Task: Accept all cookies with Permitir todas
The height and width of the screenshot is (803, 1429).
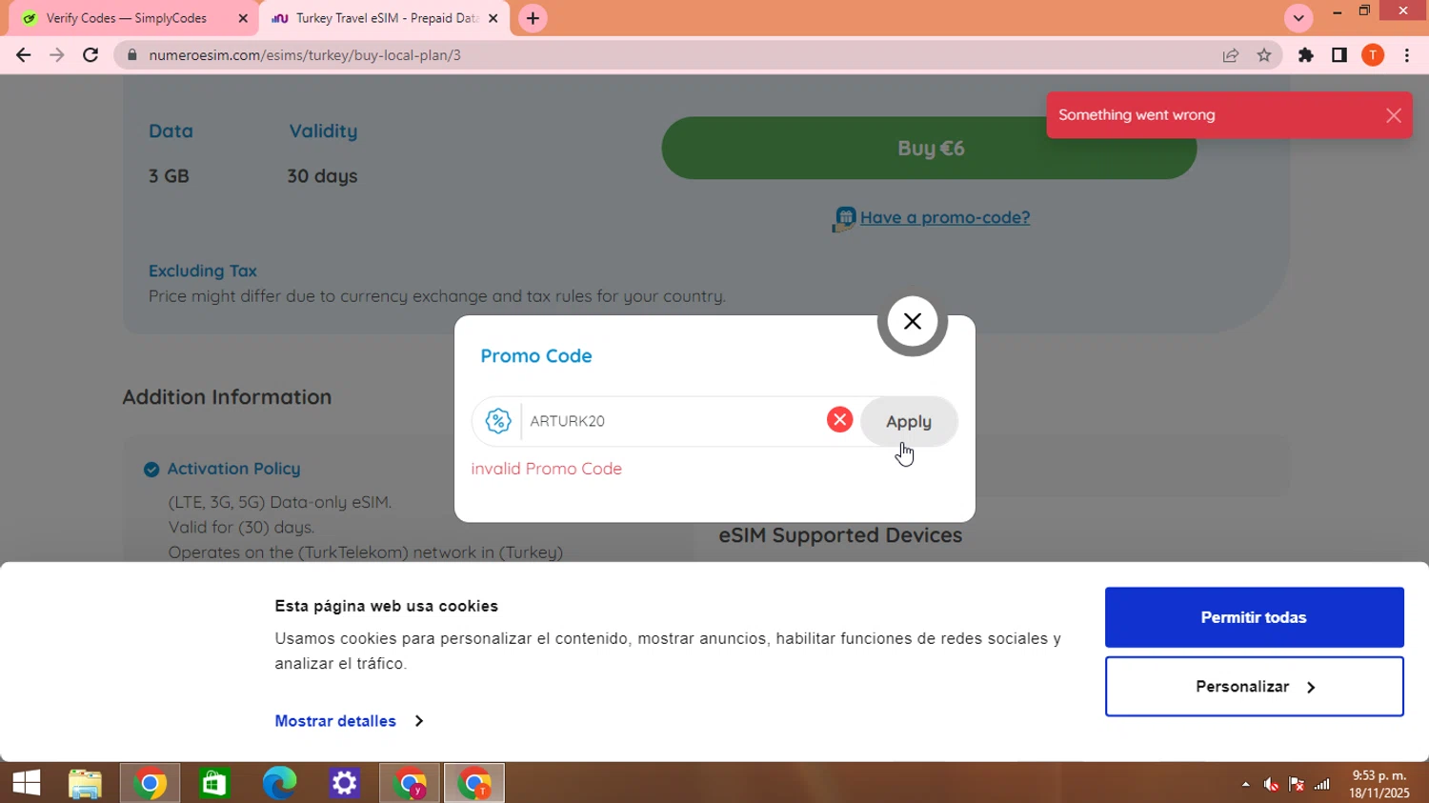Action: pos(1254,617)
